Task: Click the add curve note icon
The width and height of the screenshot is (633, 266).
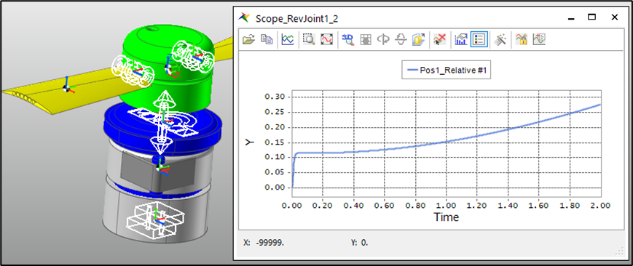Action: point(539,39)
